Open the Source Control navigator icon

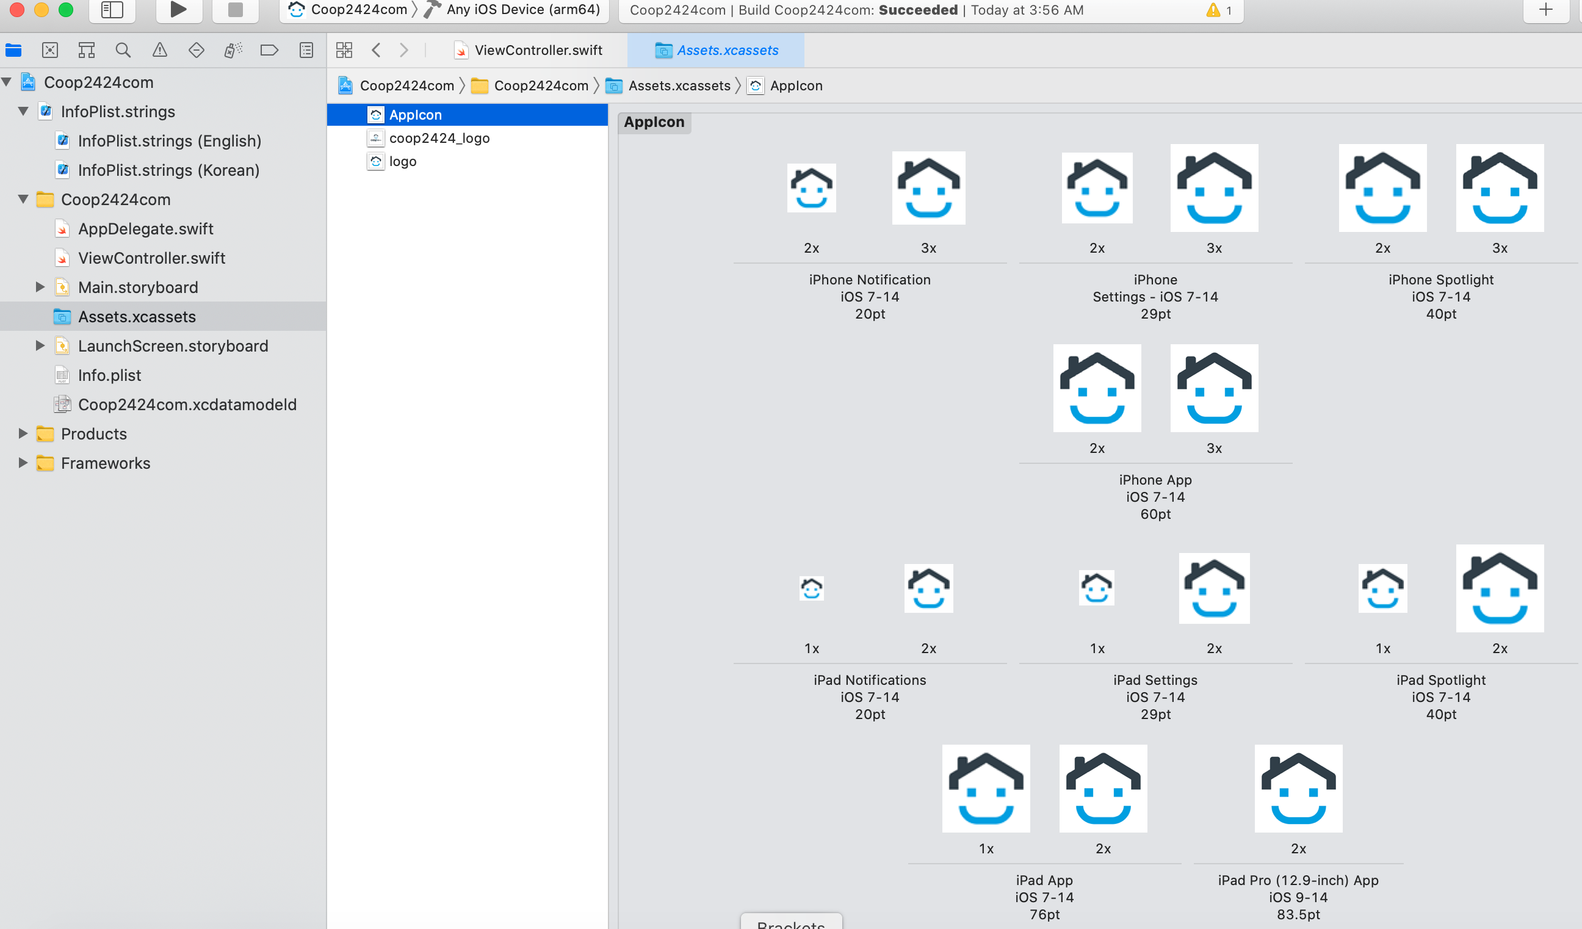[x=50, y=50]
